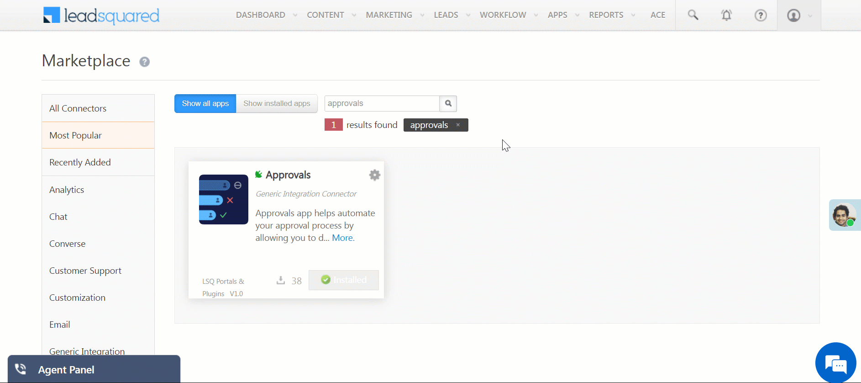Screen dimensions: 861x383
Task: Expand the Workflow menu arrow
Action: coord(536,15)
